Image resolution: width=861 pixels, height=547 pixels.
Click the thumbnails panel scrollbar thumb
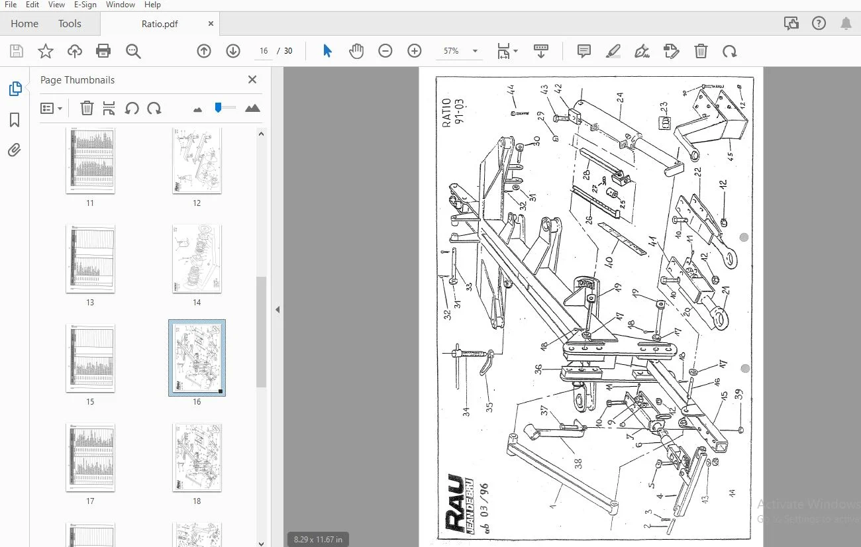pos(261,332)
